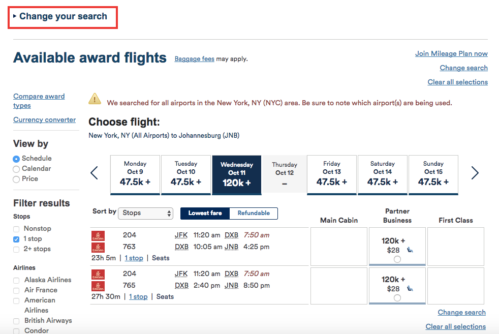
Task: Open the Sort by Stops dropdown
Action: 145,213
